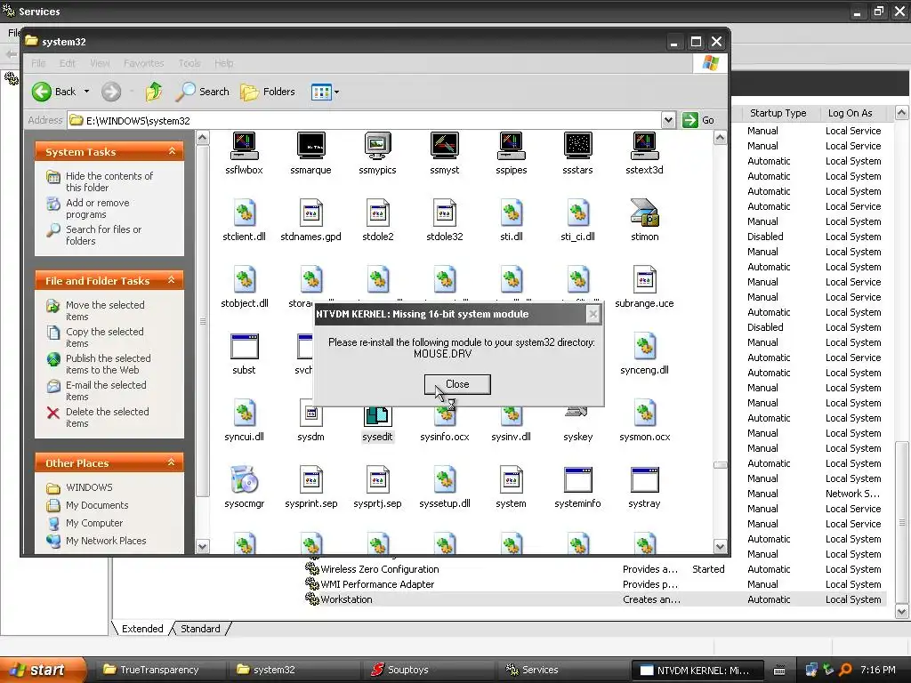Dismiss the NTVDM error with its X button
Viewport: 911px width, 683px height.
click(593, 314)
